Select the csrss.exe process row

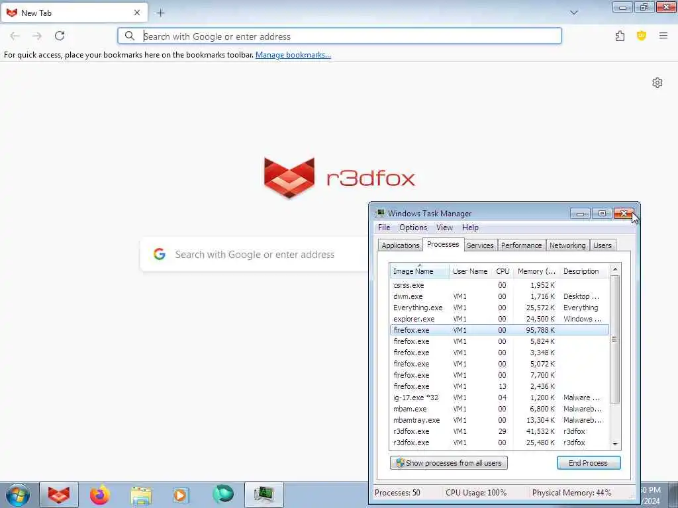pos(499,285)
